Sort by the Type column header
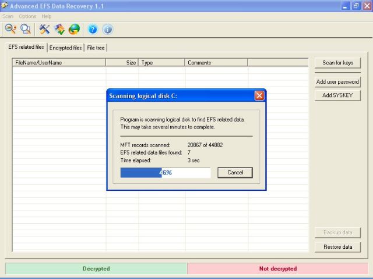373x279 pixels. pos(161,63)
